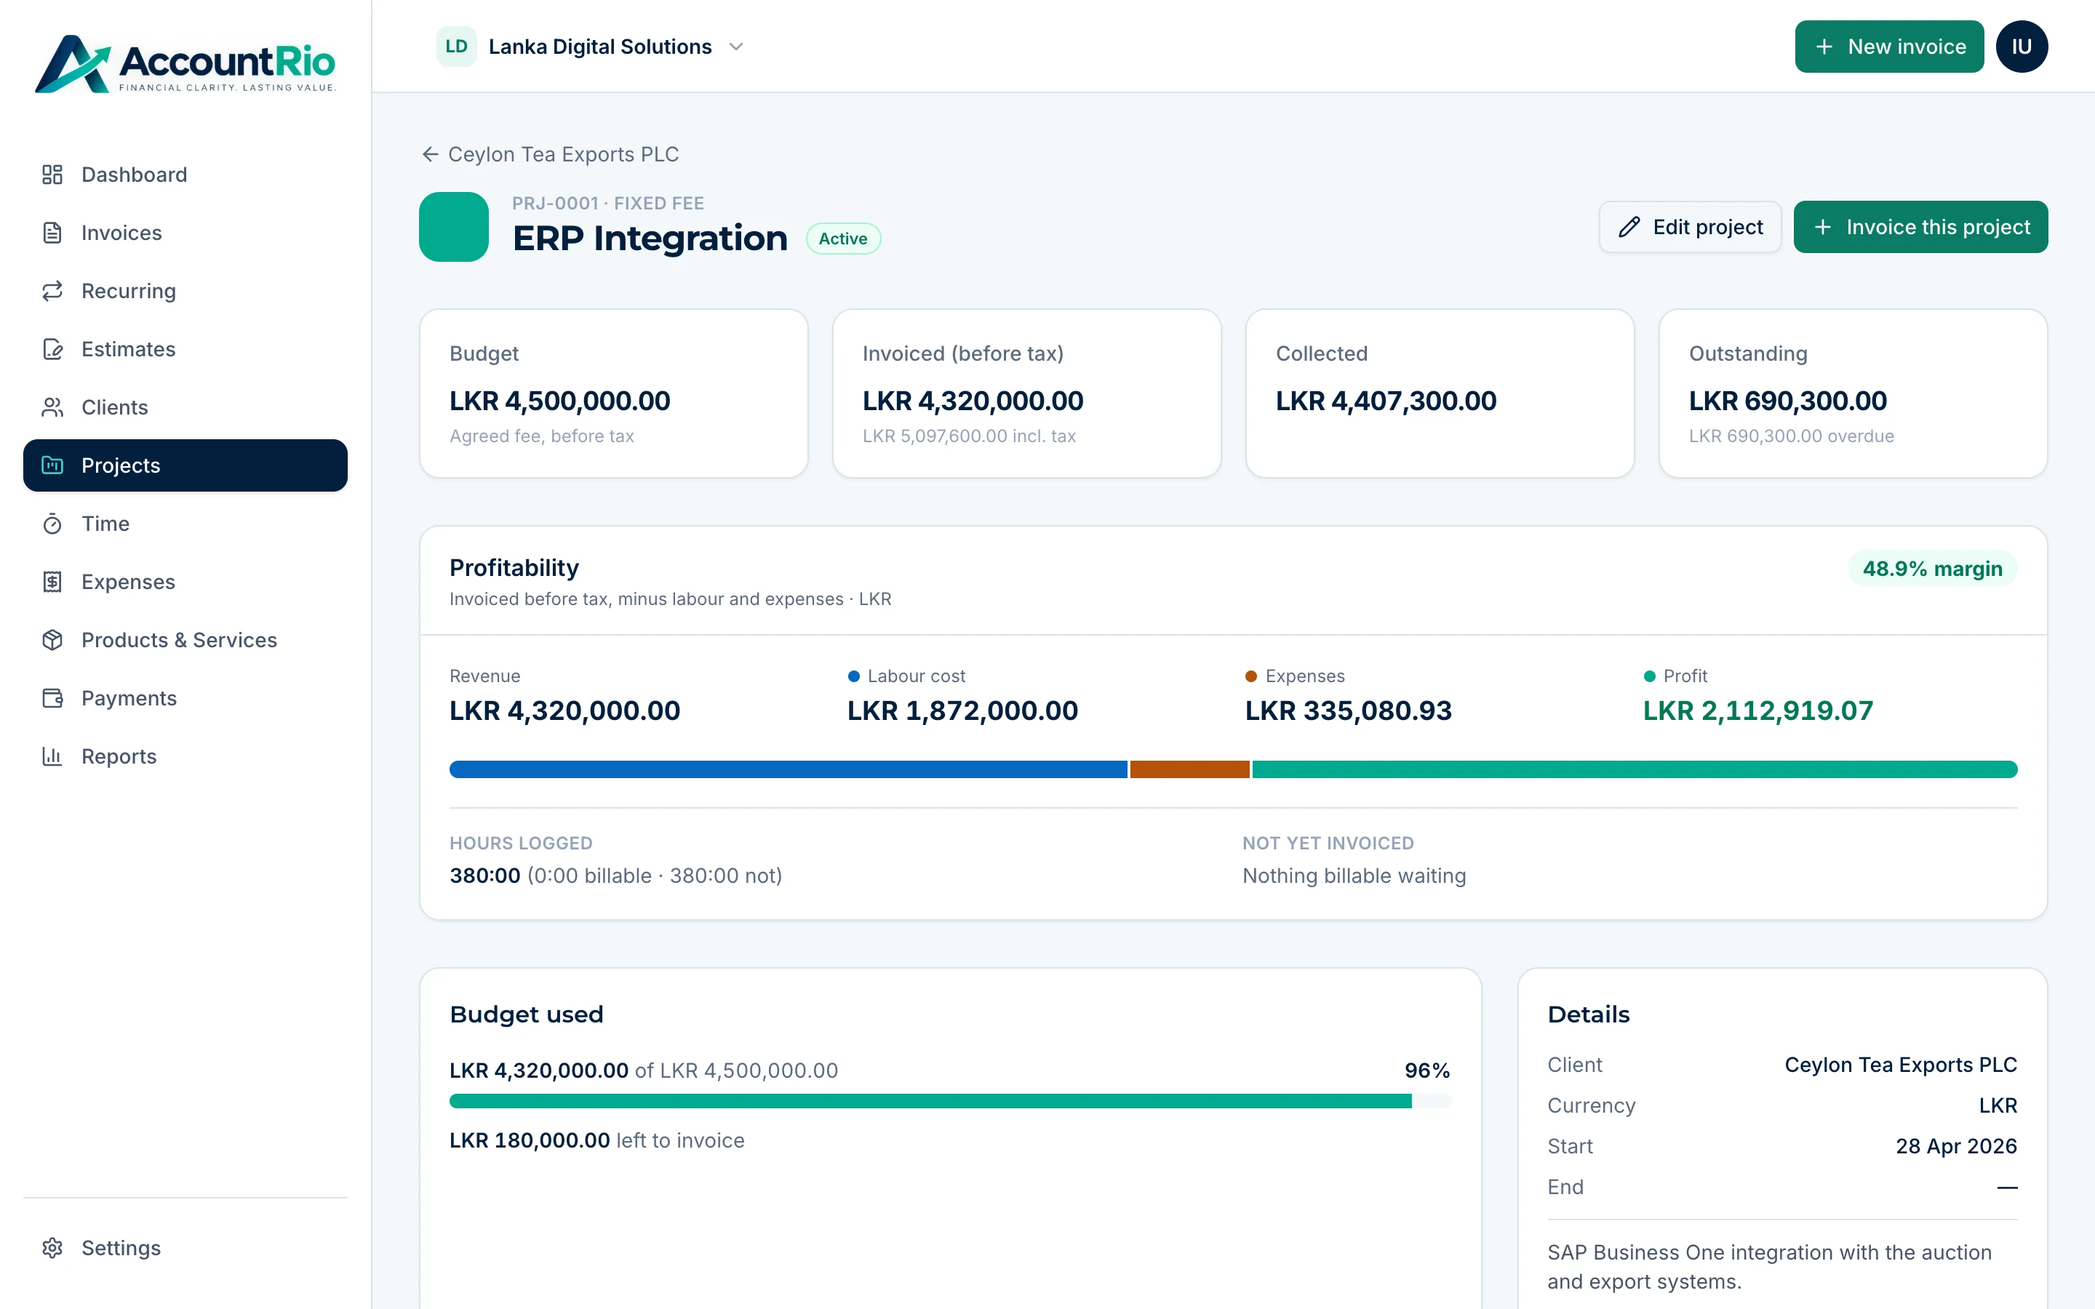Click the Labour cost value LKR 1,872,000.00
Screen dimensions: 2095x1309
(962, 710)
